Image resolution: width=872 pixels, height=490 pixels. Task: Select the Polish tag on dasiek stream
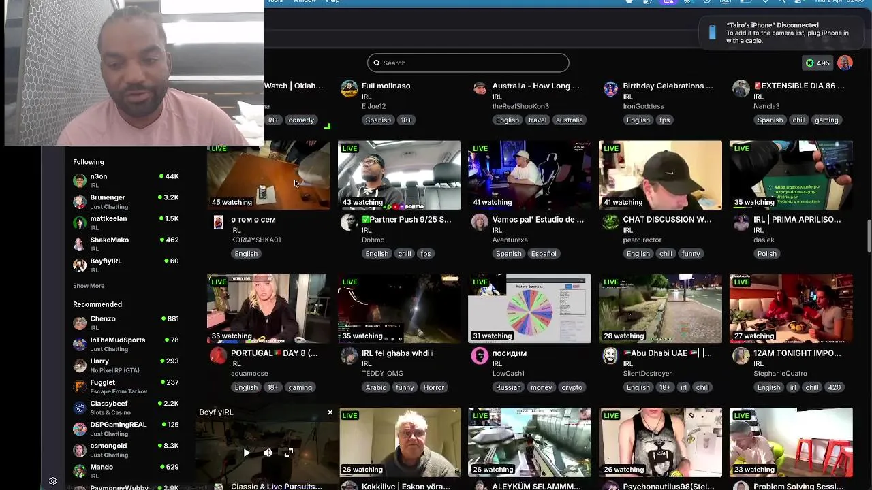[767, 254]
